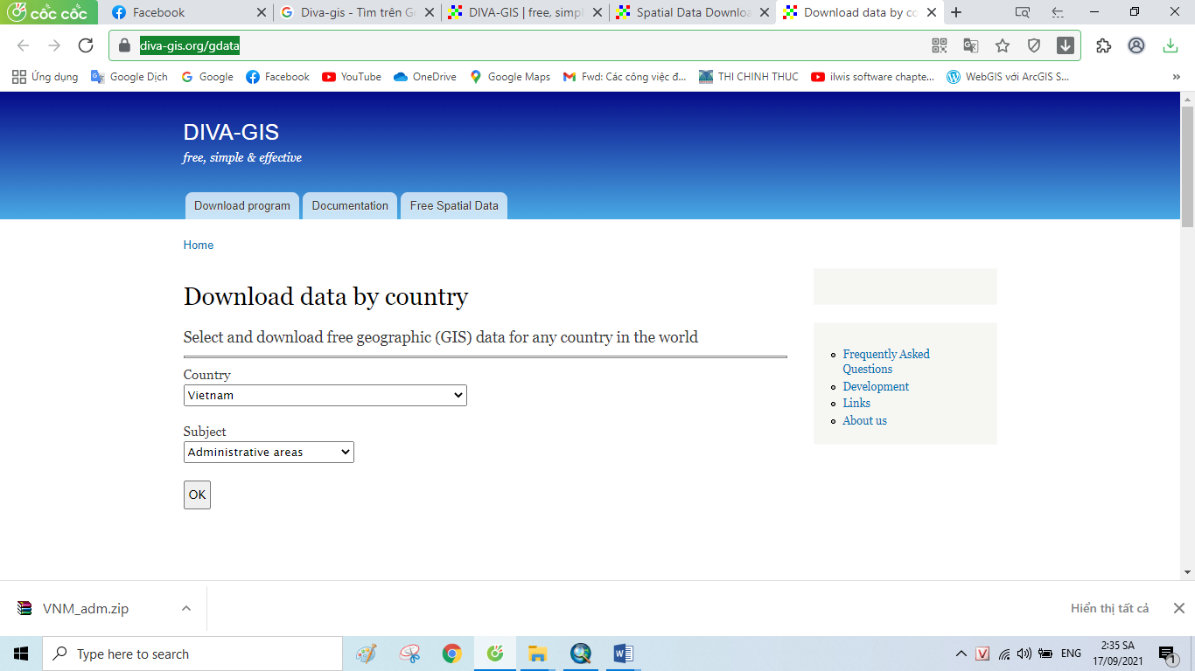This screenshot has width=1195, height=671.
Task: Open YouTube from the bookmarks bar
Action: [x=351, y=76]
